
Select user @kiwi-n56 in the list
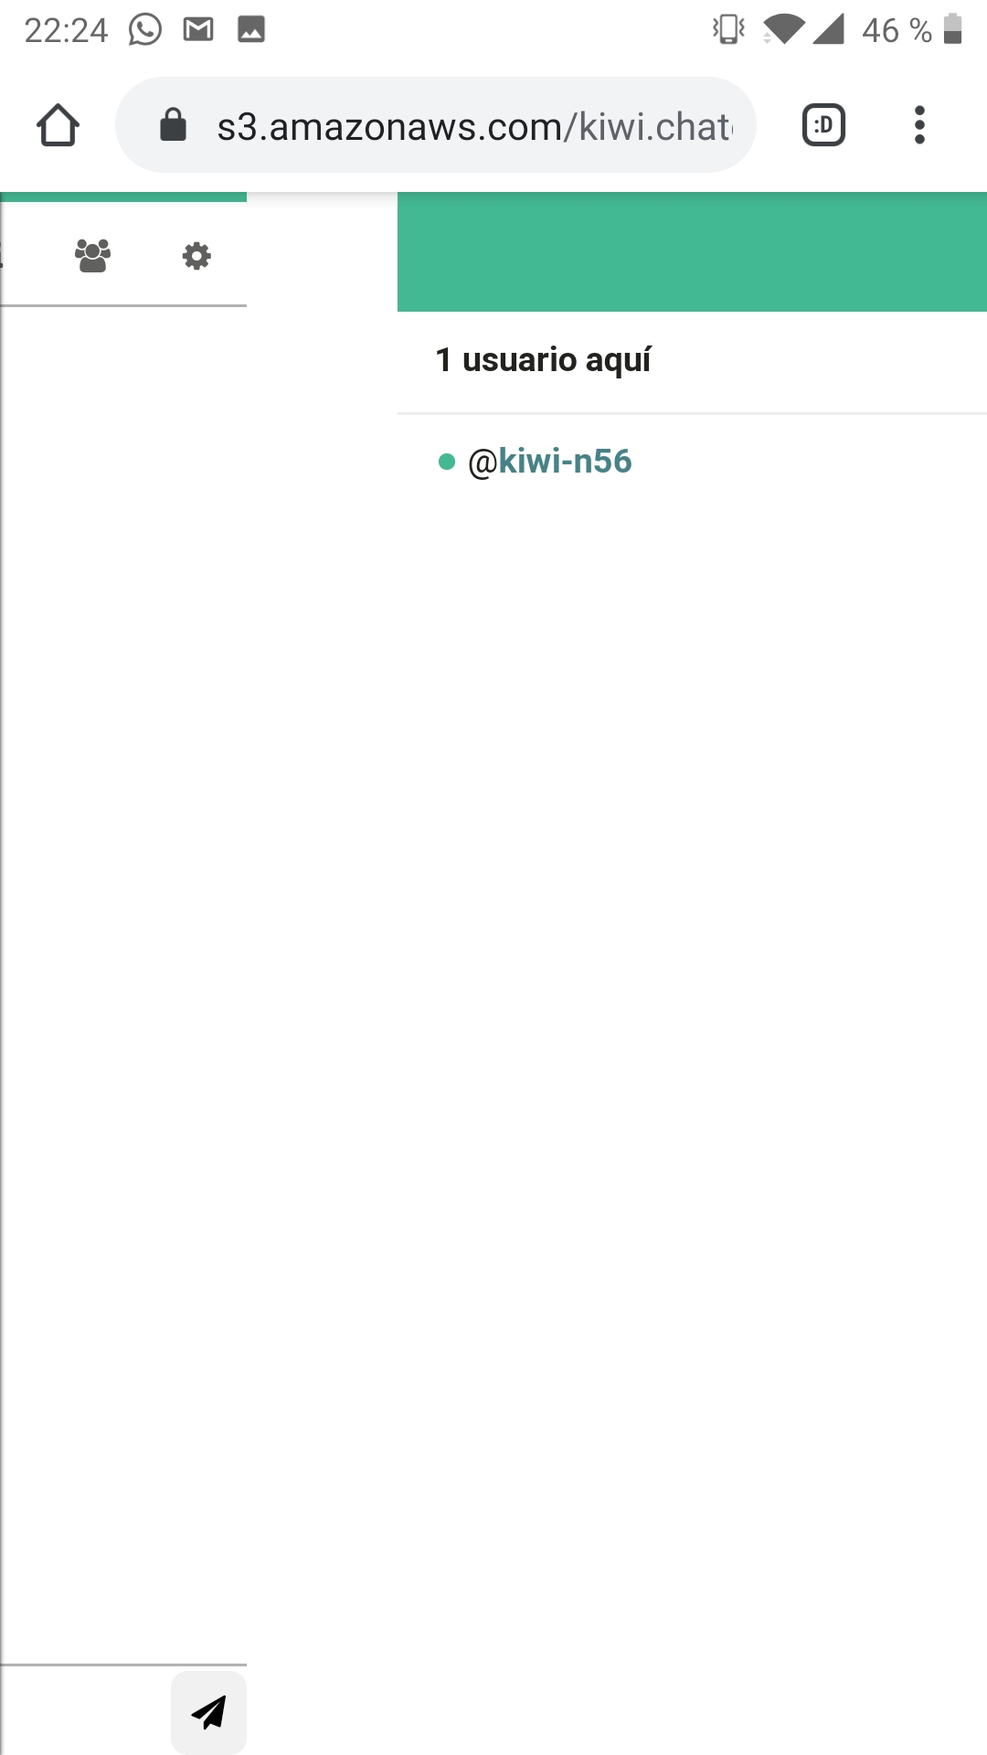(549, 462)
